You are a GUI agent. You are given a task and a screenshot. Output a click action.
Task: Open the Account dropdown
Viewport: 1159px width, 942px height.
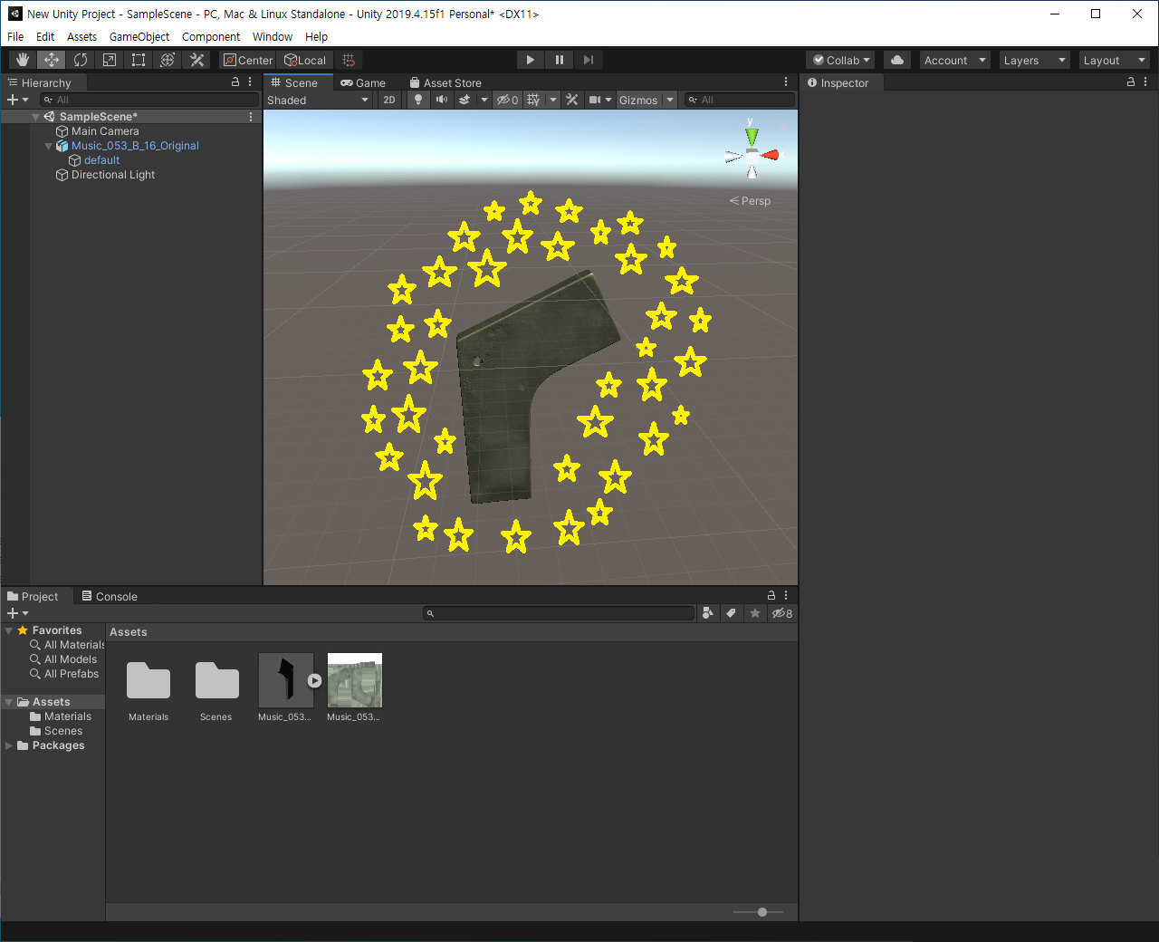[955, 60]
